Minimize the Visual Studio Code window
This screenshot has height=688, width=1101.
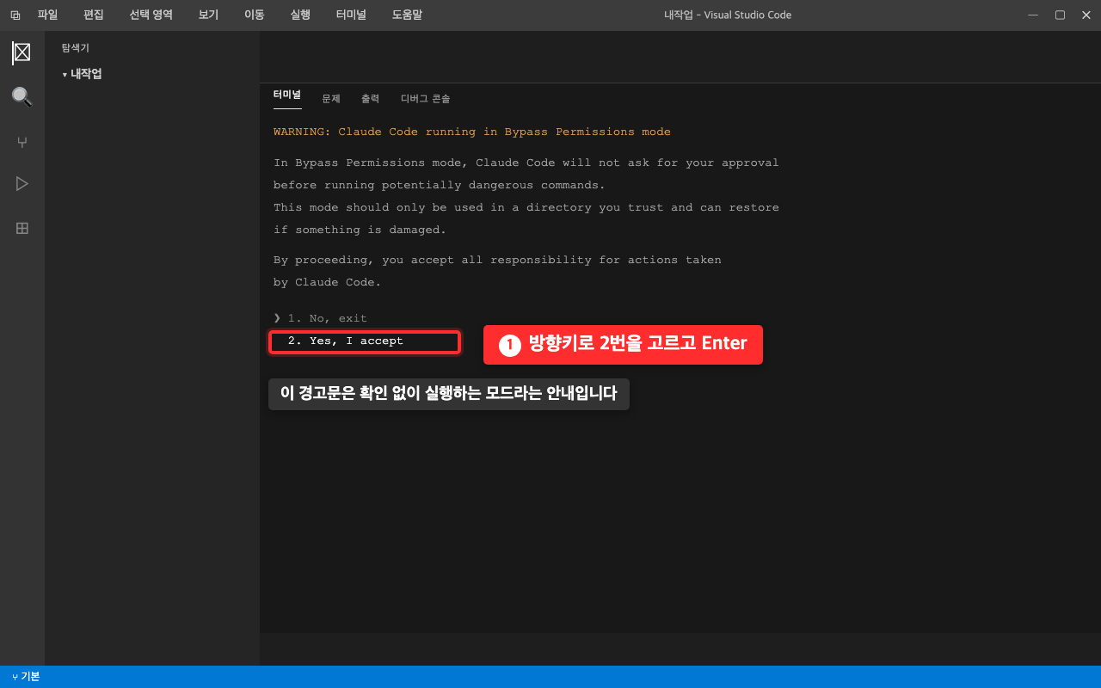click(1033, 15)
